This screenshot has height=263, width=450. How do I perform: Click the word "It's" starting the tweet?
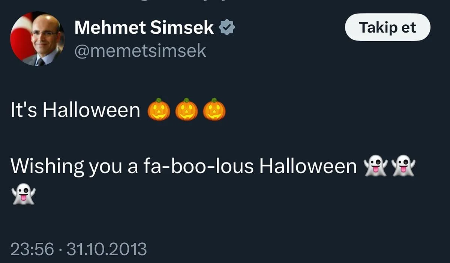point(23,110)
